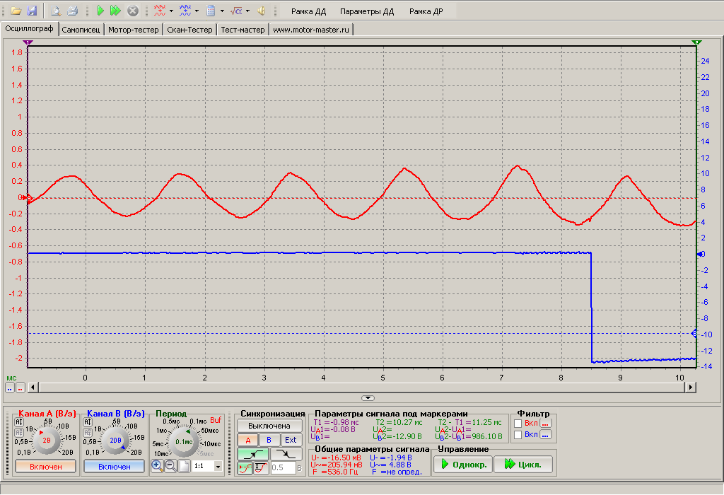Open the 1:1 zoom ratio dropdown
This screenshot has height=495, width=724.
[218, 467]
